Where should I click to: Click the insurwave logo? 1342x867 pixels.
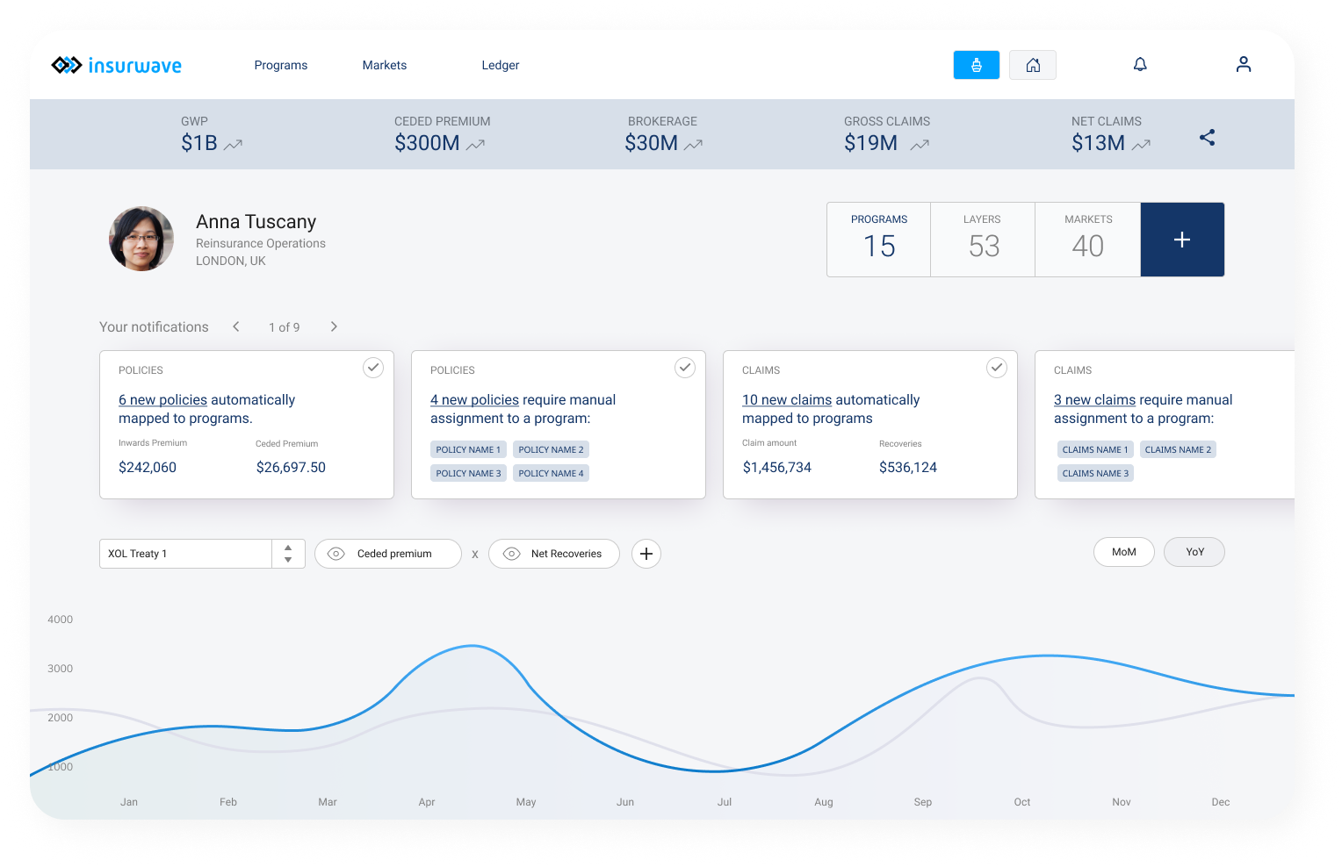116,65
